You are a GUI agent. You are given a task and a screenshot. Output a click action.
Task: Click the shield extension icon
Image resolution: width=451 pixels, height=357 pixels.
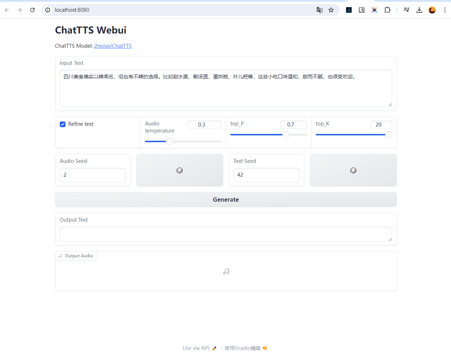coord(362,10)
